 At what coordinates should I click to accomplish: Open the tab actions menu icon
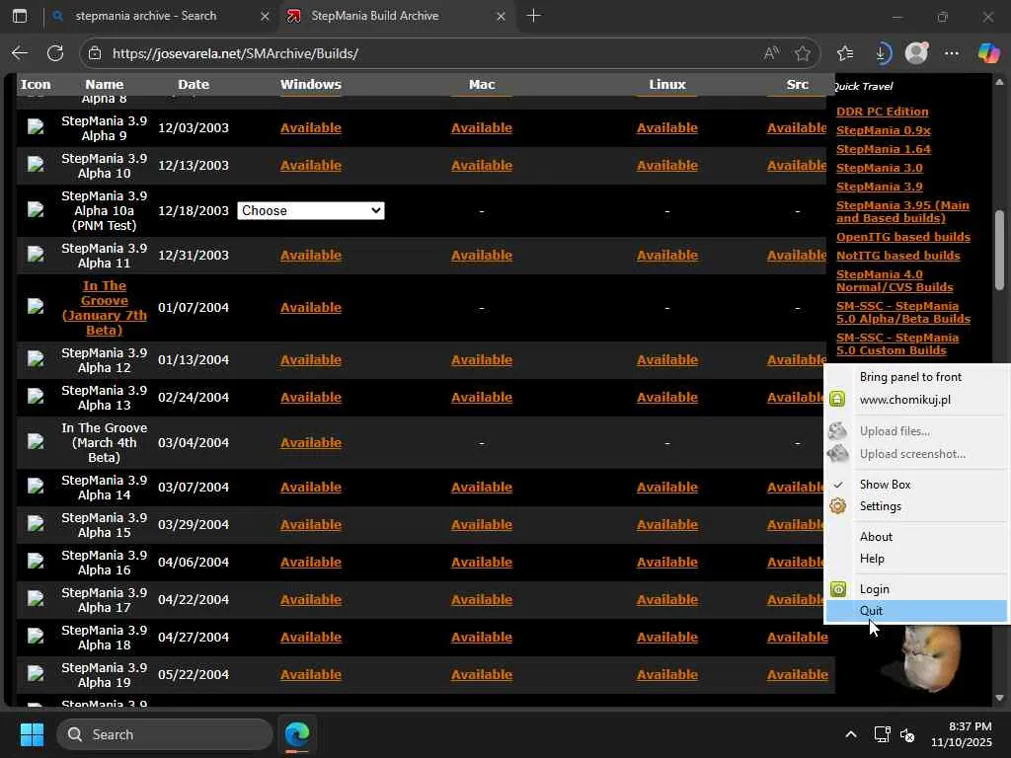(x=20, y=16)
